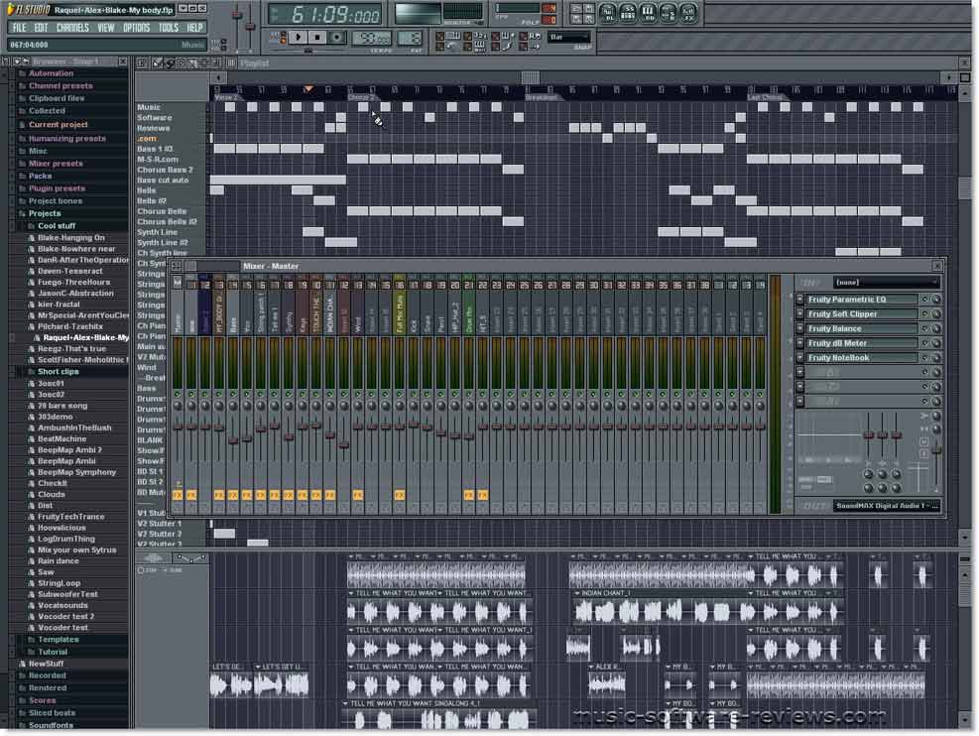Open the OPTIONS menu
The height and width of the screenshot is (736, 979).
coord(135,28)
